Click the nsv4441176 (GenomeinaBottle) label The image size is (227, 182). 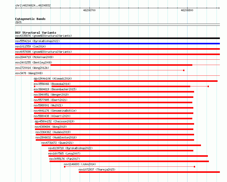point(55,111)
